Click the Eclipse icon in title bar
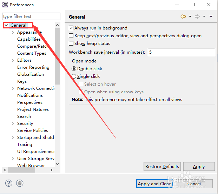Viewport: 218px width, 194px height. pos(5,5)
